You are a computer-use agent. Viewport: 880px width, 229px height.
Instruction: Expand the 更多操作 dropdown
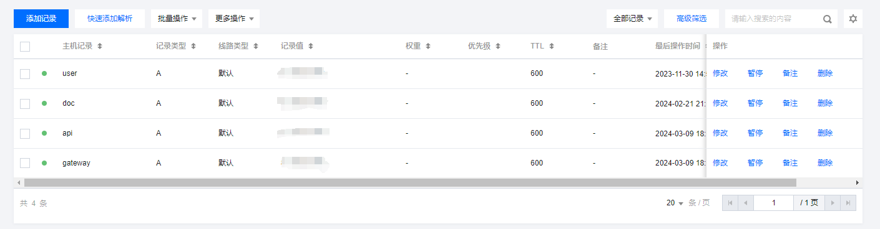point(234,19)
